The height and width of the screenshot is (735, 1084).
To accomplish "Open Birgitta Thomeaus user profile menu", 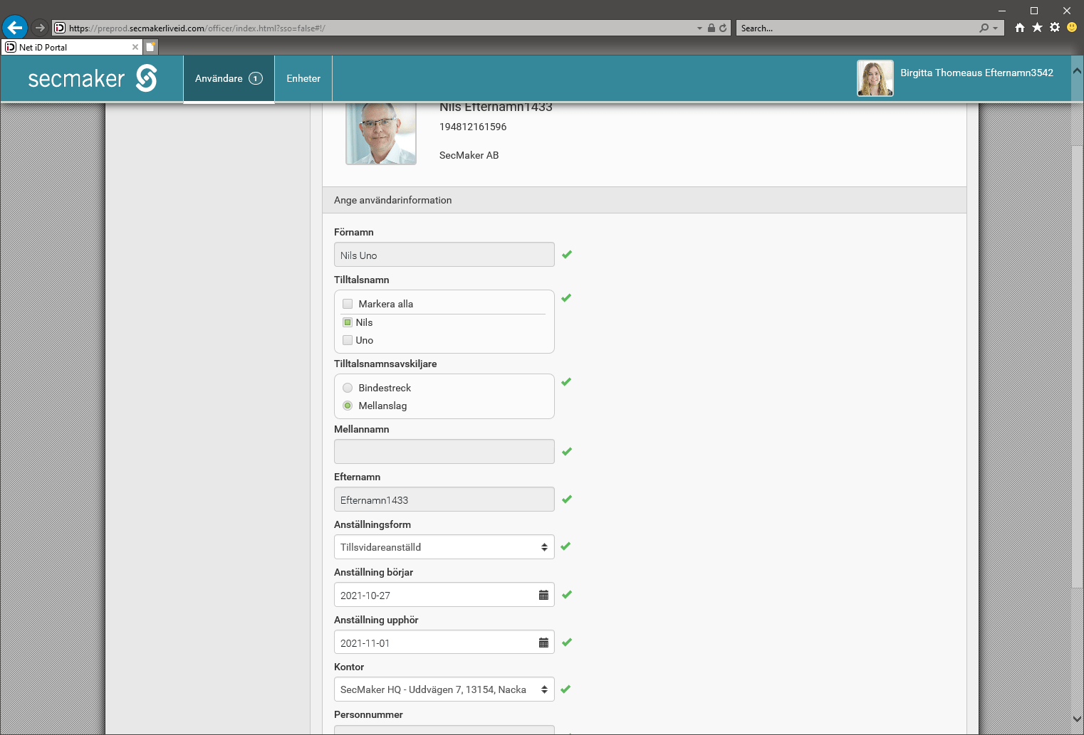I will tap(955, 78).
